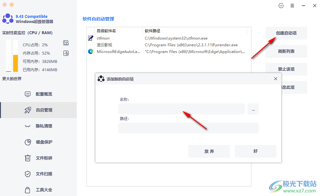Click the xrender.exe path cell

pos(191,45)
